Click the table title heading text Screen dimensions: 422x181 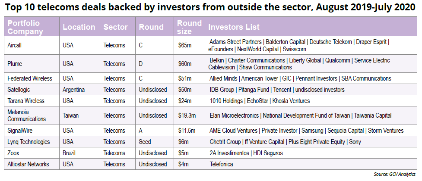pos(211,8)
